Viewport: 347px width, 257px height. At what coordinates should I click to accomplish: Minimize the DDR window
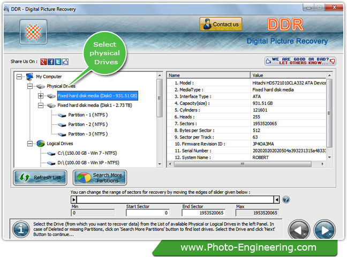click(x=308, y=7)
